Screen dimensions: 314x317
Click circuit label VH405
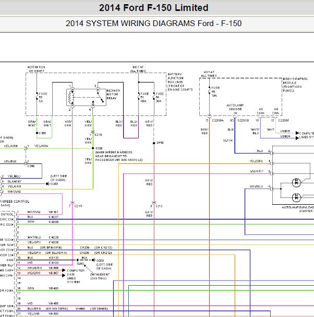pos(54,303)
